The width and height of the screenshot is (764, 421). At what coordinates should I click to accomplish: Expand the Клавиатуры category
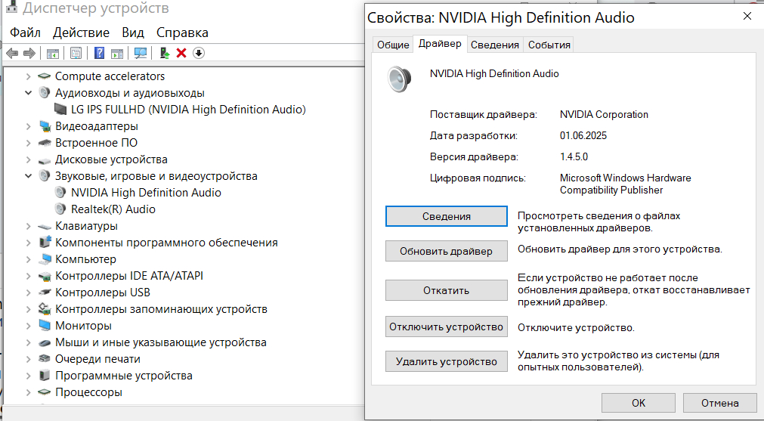(x=29, y=226)
